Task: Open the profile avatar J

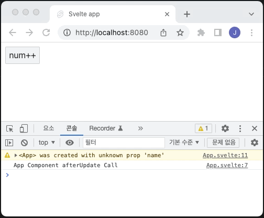Action: [x=235, y=32]
